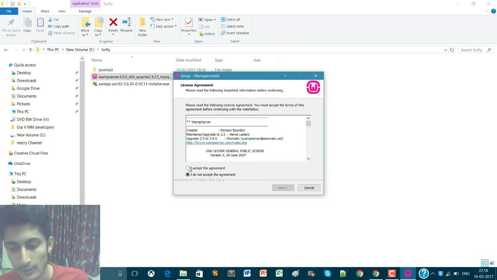497x280 pixels.
Task: Collapse the Explorer ribbon chevron
Action: pos(487,11)
